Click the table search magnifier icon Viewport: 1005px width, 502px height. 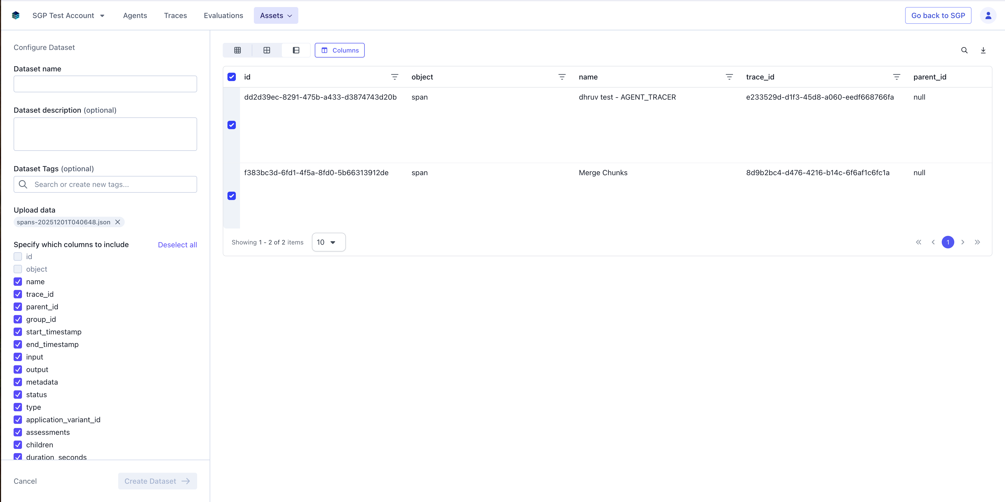964,50
